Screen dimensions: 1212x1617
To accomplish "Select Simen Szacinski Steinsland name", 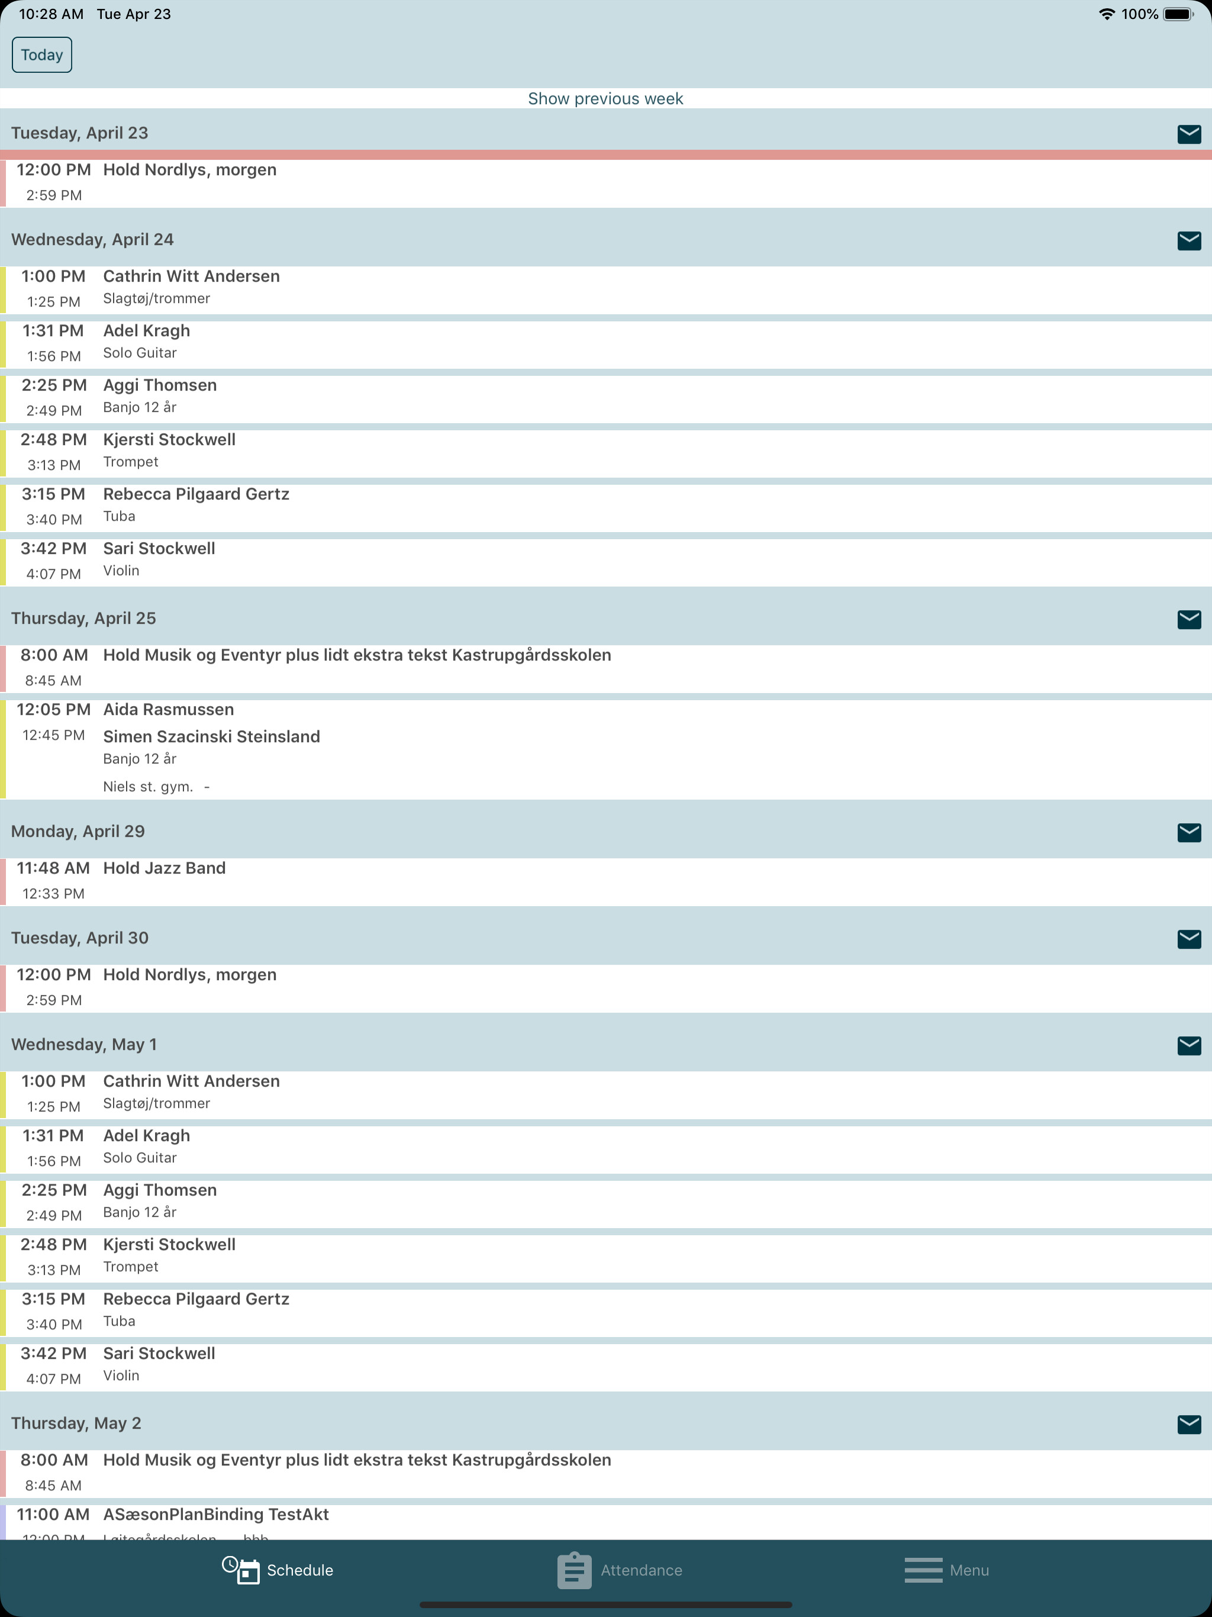I will point(211,737).
